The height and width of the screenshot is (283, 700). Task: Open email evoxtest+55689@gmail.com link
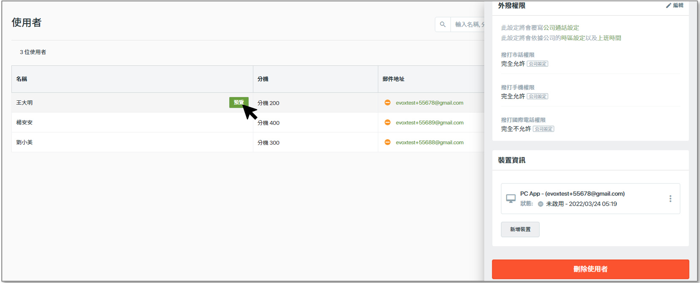(x=429, y=123)
